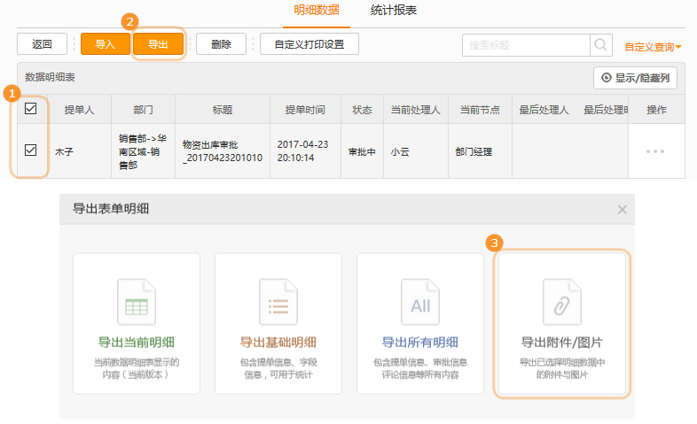Switch to the 统计报表 tab

pos(394,11)
